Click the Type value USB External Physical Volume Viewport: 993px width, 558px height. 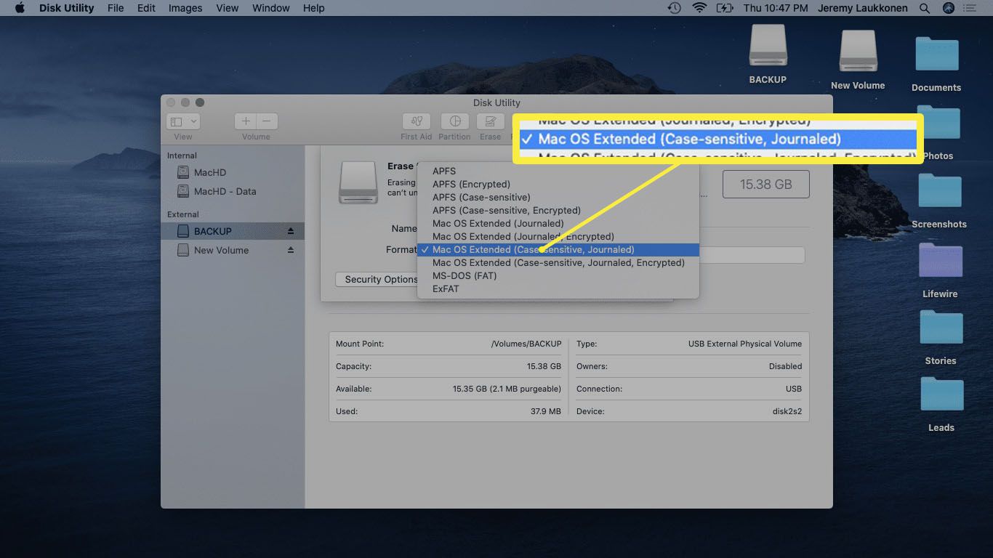745,344
